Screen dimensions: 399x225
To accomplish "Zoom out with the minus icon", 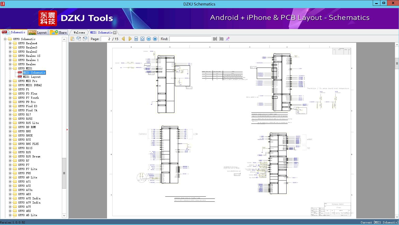I will coord(149,39).
